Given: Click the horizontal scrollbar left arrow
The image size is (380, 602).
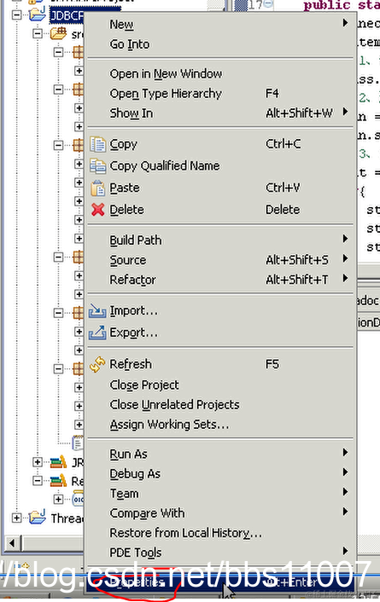Looking at the screenshot, I should pyautogui.click(x=12, y=543).
